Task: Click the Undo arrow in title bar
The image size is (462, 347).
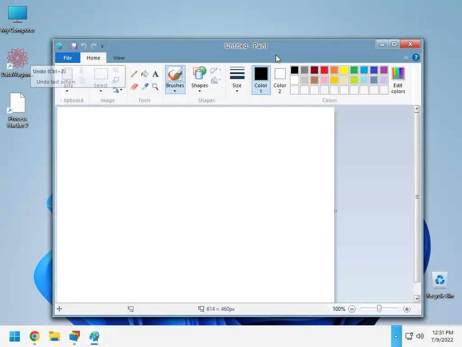Action: (83, 46)
